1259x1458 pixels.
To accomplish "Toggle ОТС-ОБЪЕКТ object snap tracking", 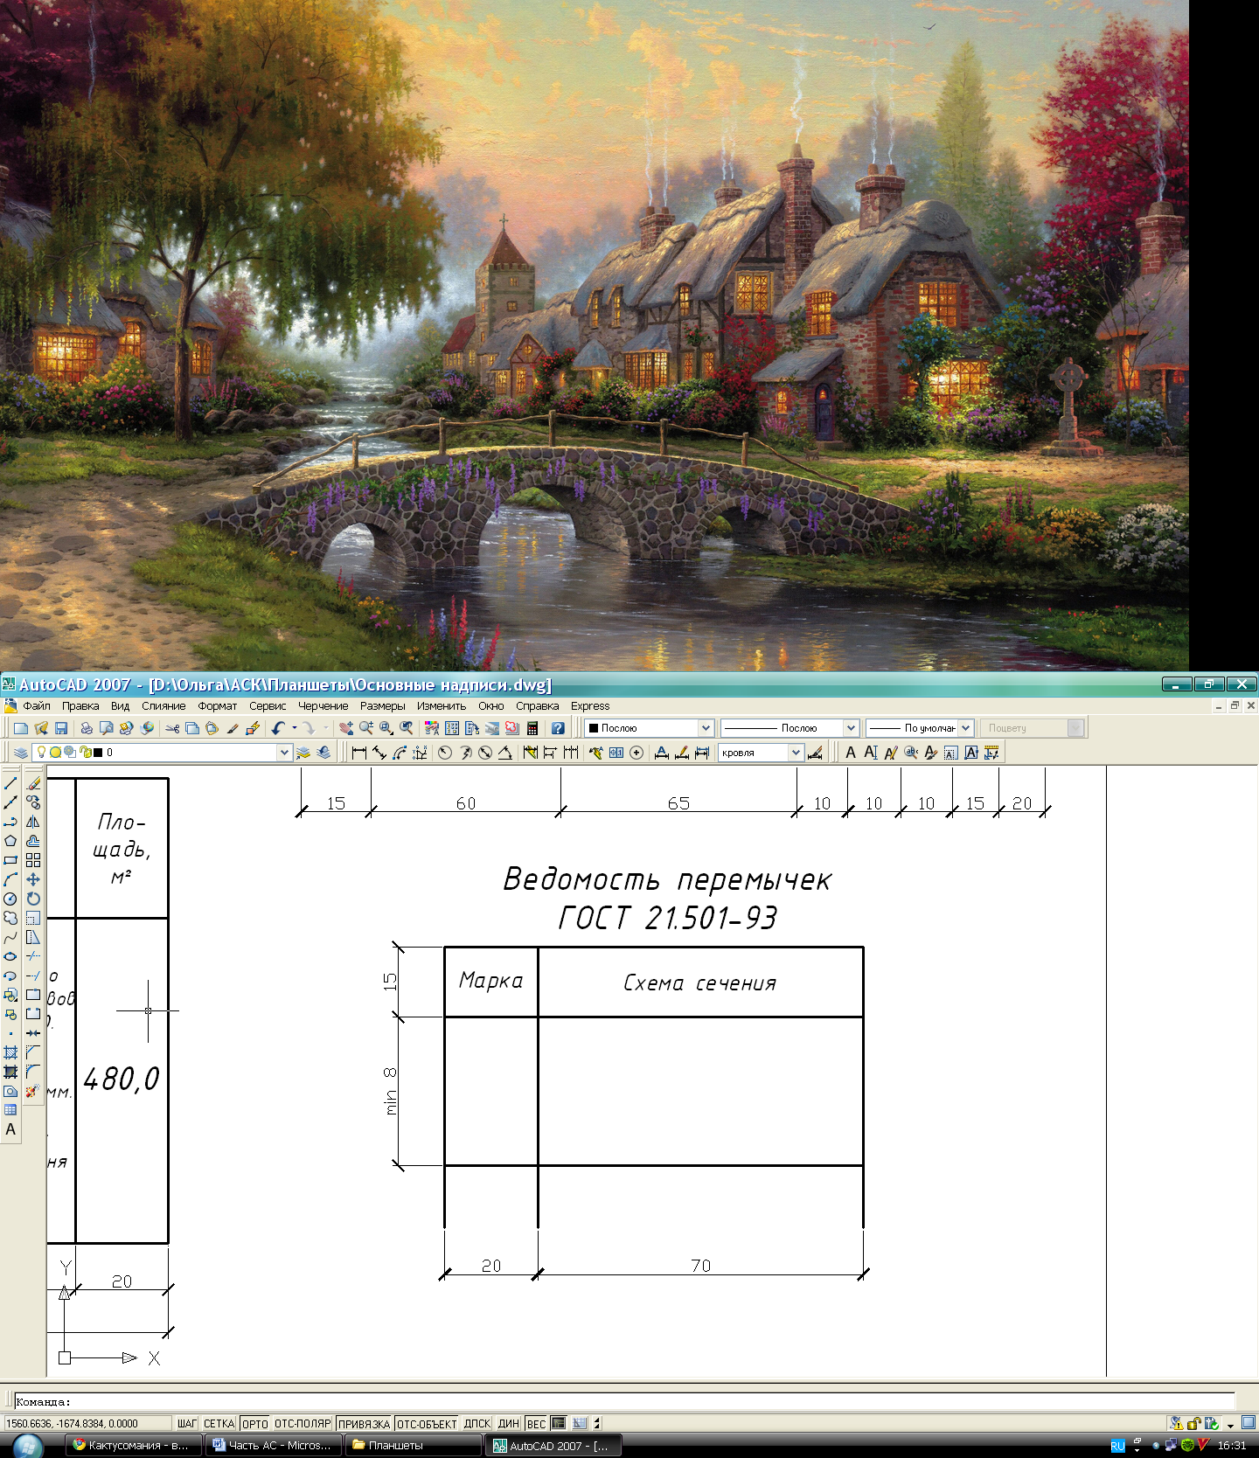I will coord(427,1424).
